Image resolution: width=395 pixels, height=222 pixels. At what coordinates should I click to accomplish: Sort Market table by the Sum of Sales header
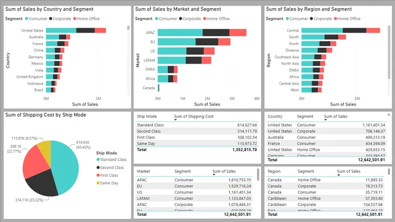[224, 171]
